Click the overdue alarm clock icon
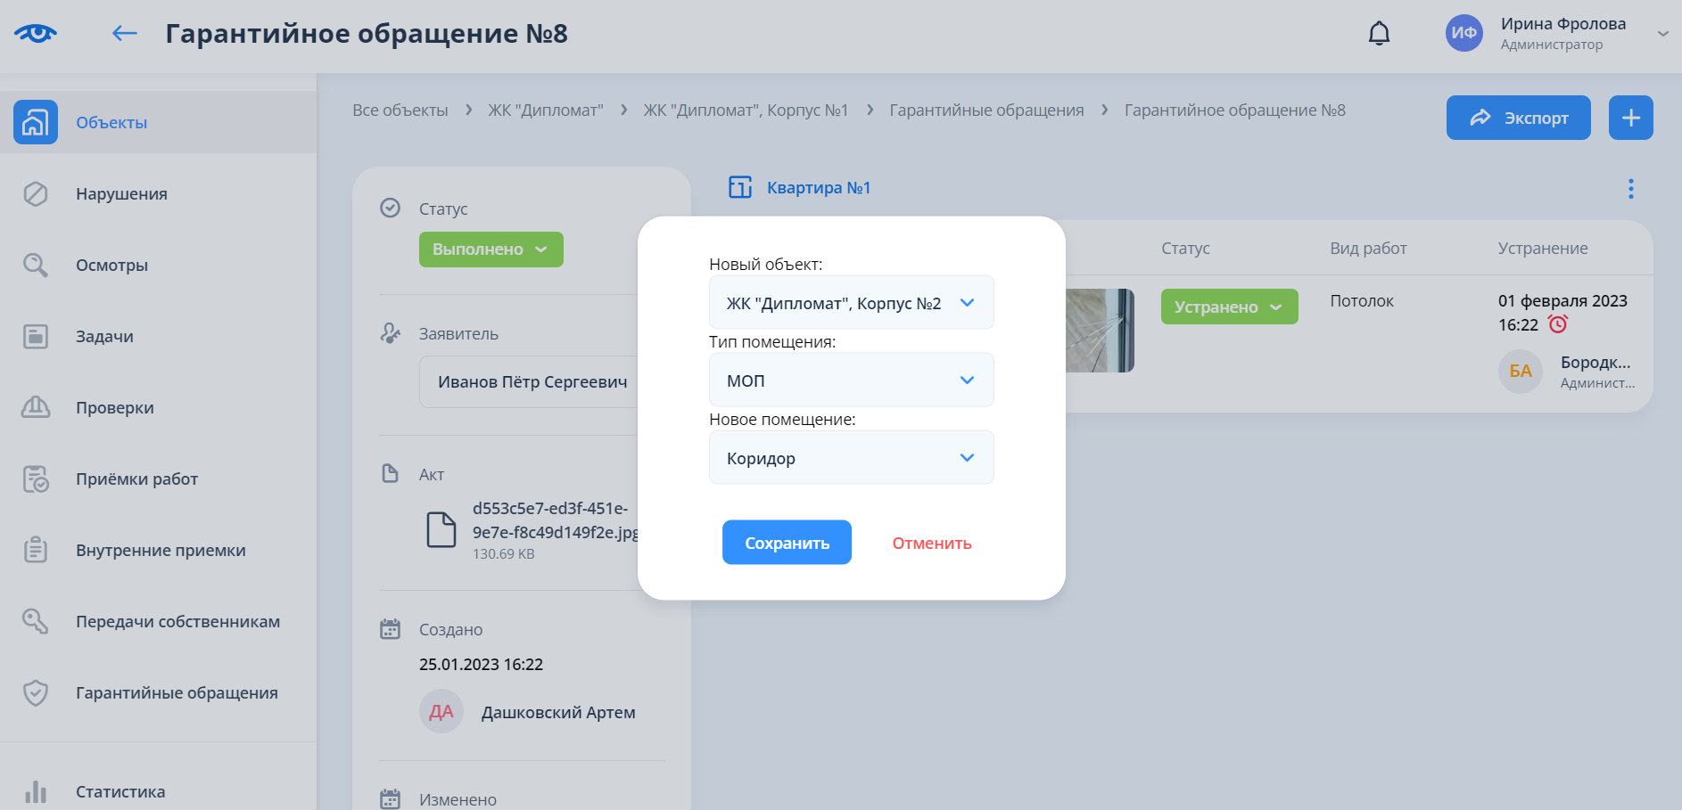 (x=1558, y=325)
